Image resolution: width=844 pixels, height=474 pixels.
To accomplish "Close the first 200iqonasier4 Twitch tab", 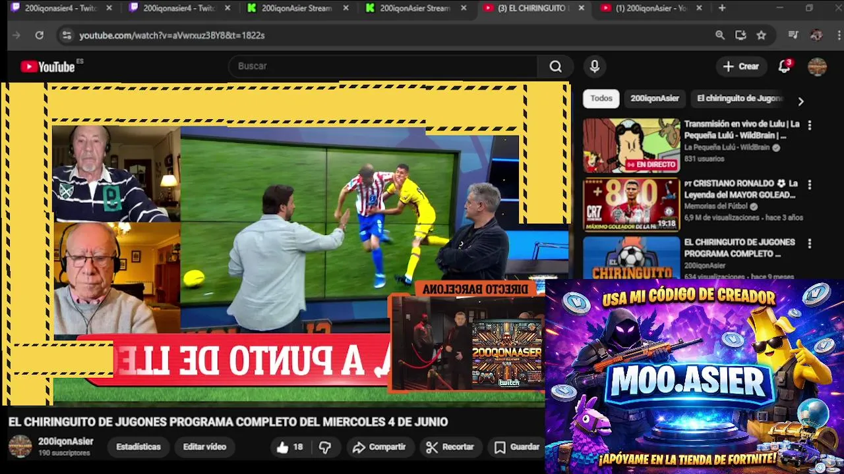I will pos(109,8).
